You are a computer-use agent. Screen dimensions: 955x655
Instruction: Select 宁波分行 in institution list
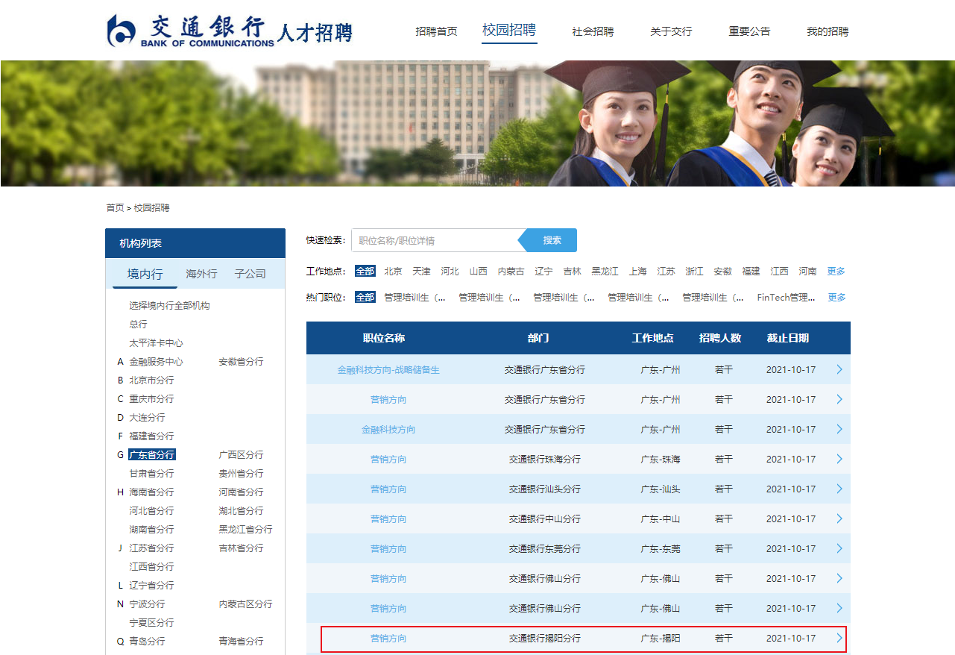147,604
